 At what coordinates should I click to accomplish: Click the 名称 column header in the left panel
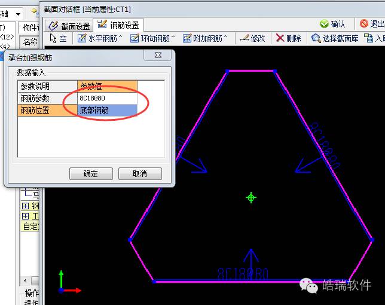pyautogui.click(x=30, y=42)
